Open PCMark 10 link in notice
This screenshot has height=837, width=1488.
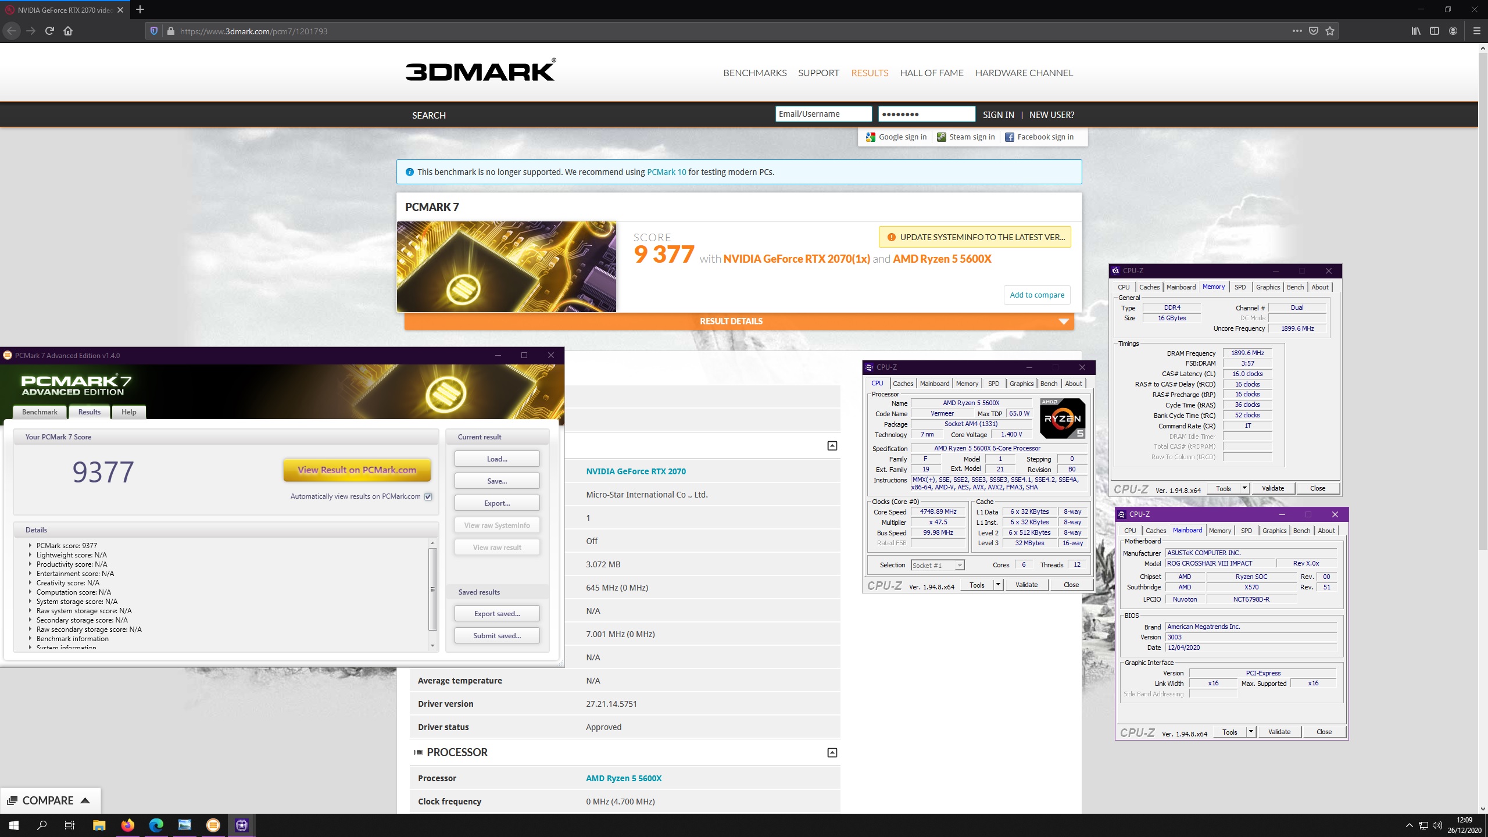(x=666, y=172)
